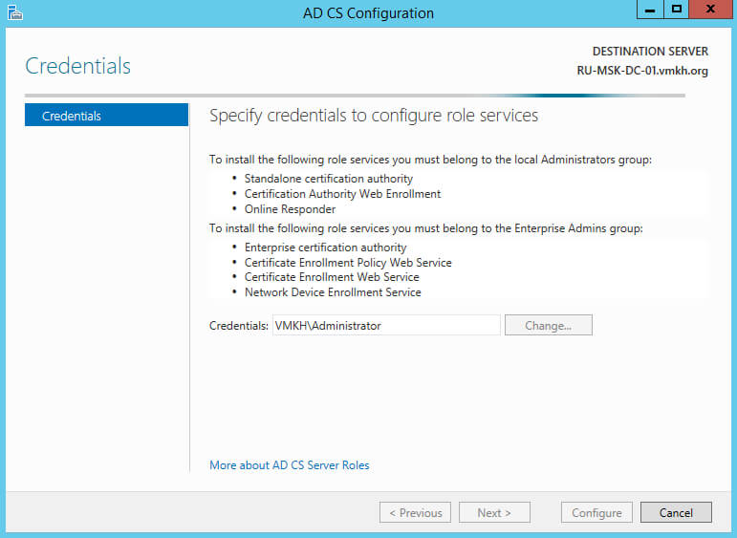
Task: Click the Change... credentials button
Action: tap(548, 325)
